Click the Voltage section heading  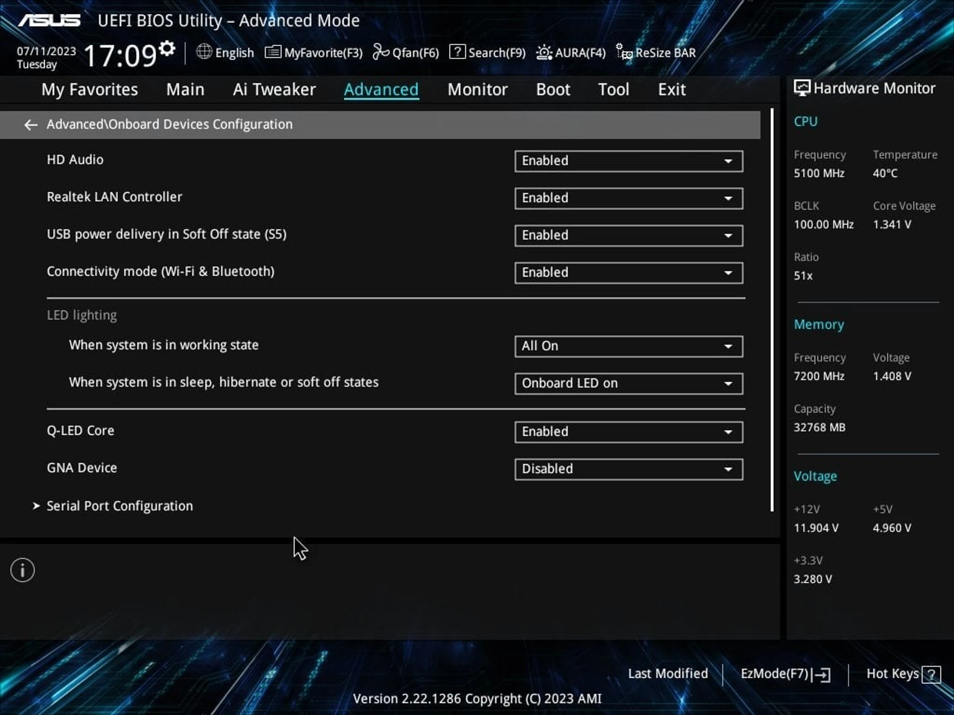pyautogui.click(x=815, y=477)
